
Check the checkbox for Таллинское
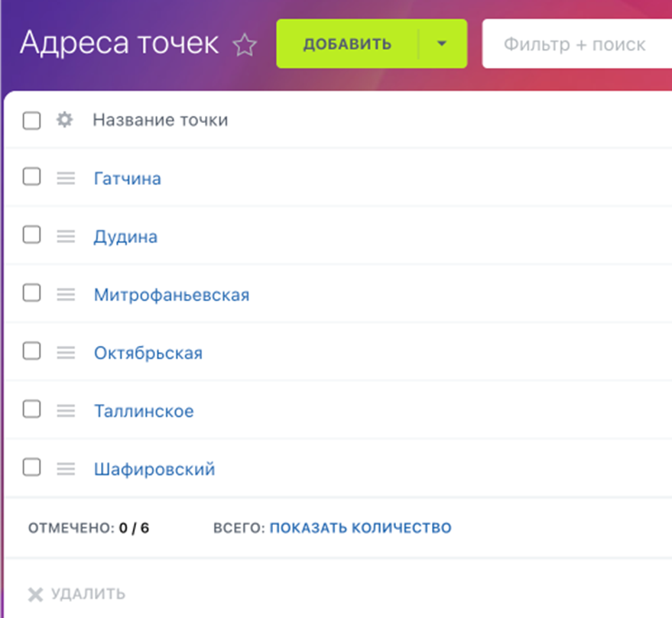pos(31,409)
